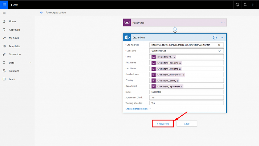Click the Create item header title
This screenshot has height=146, width=259.
click(139, 38)
